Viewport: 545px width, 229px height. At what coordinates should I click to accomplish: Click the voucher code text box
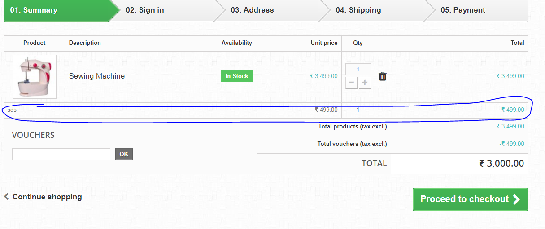pos(61,154)
